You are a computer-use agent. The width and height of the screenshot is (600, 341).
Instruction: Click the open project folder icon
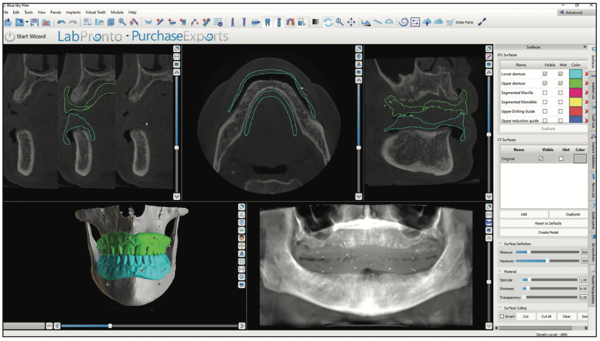click(20, 22)
